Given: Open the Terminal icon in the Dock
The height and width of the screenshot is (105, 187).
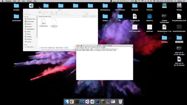Looking at the screenshot, I should tap(77, 102).
